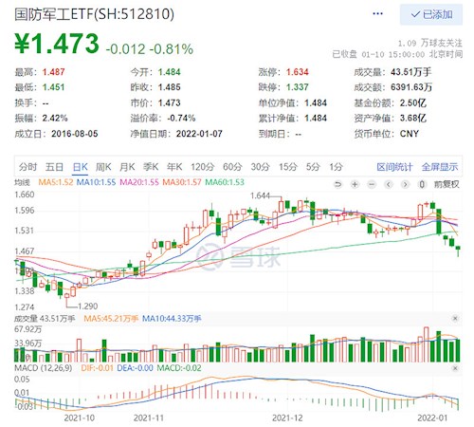Click the 已添加 watchlist button
474x427 pixels.
pos(431,14)
